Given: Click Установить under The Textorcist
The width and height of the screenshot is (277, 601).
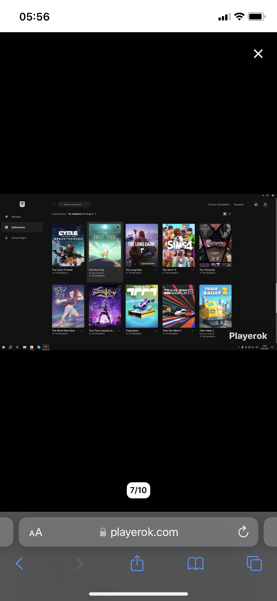Looking at the screenshot, I should [x=207, y=273].
